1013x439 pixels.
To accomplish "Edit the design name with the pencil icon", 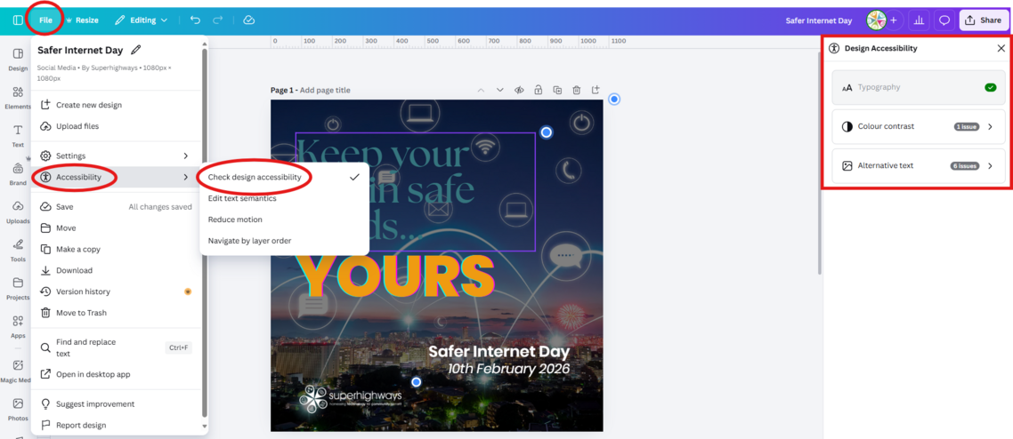I will [x=135, y=50].
